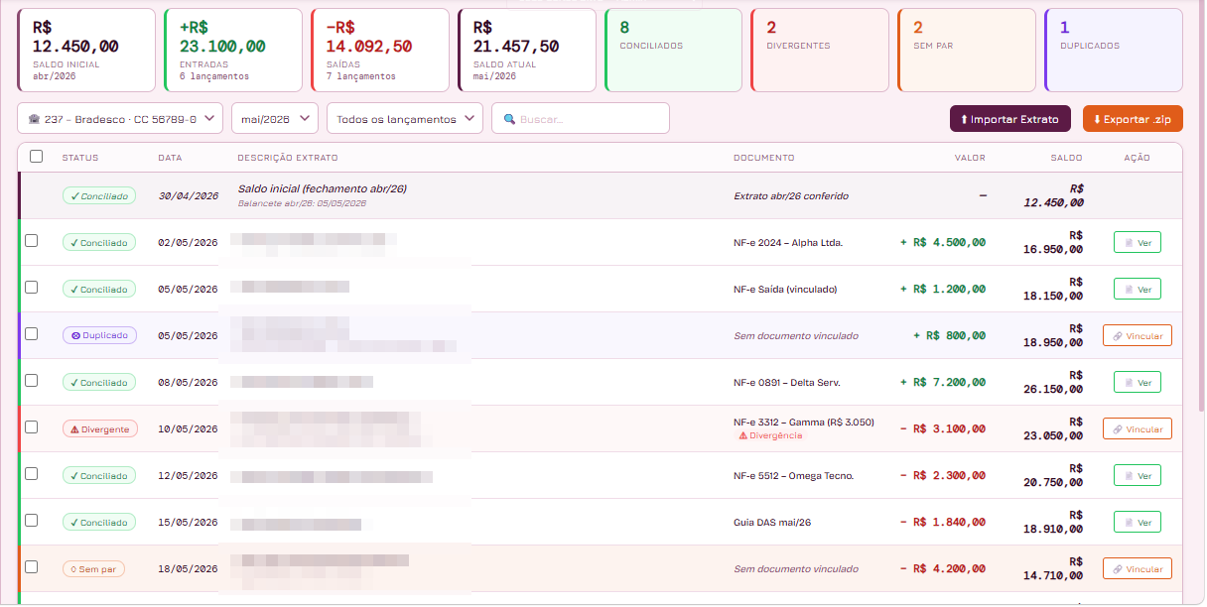Click the Divergência warning badge under NF-e 3312
This screenshot has height=607, width=1207.
coord(770,435)
